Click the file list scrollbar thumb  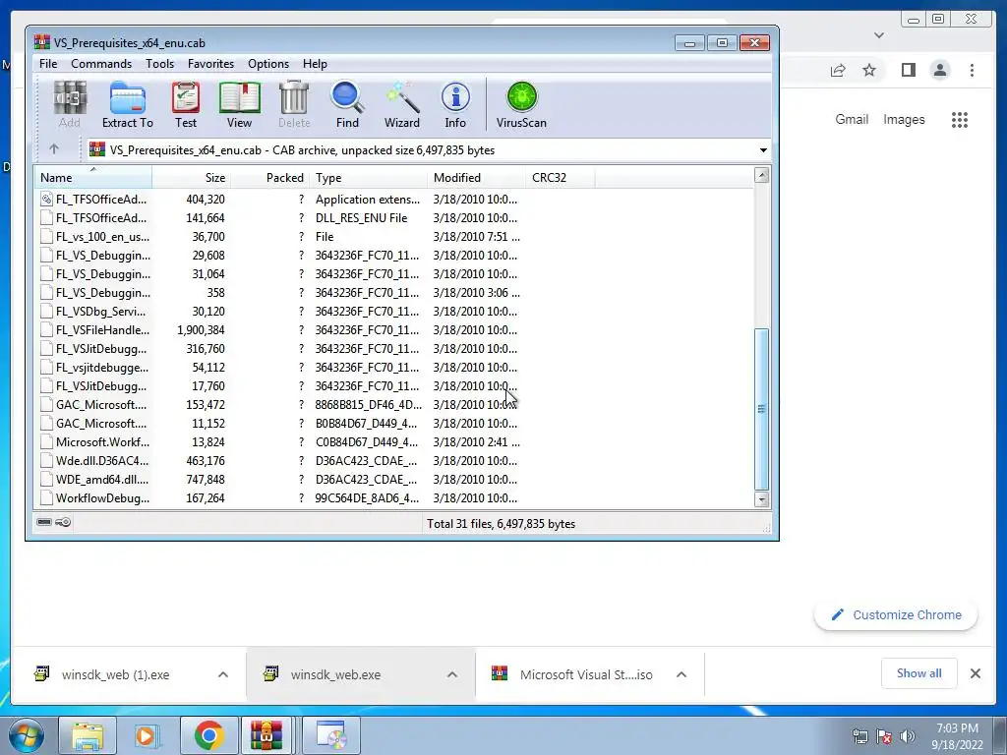pos(762,409)
